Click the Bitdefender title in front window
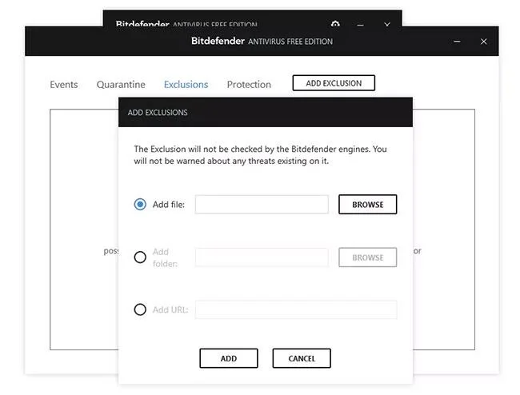 pyautogui.click(x=262, y=41)
